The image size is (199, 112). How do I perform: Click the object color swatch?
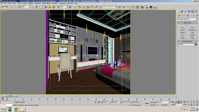click(196, 45)
